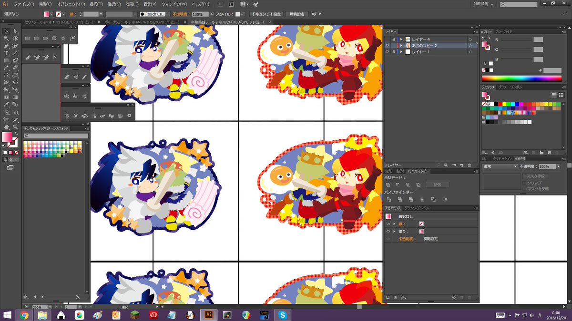The image size is (572, 321).
Task: Unlock the レイヤー 1 layer
Action: point(393,51)
